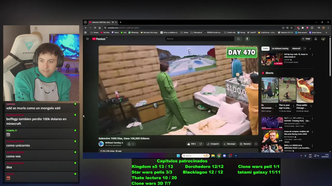Click the Windows taskbar search box

(x=196, y=156)
